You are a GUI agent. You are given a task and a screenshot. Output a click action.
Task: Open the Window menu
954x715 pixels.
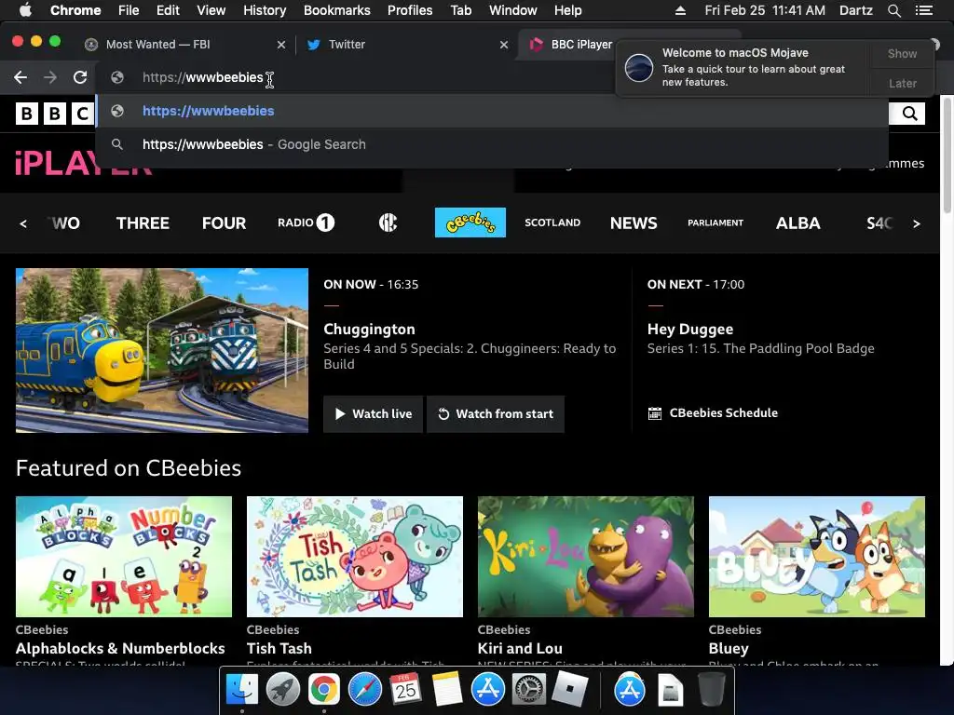coord(513,10)
